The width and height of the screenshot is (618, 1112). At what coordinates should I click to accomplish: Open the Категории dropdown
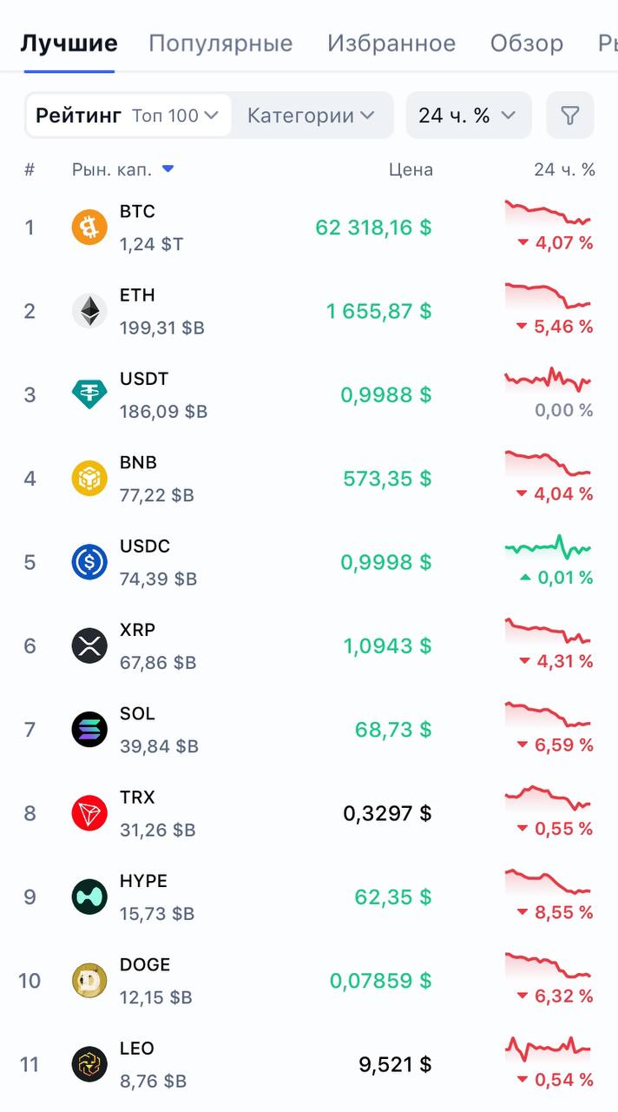pyautogui.click(x=311, y=116)
